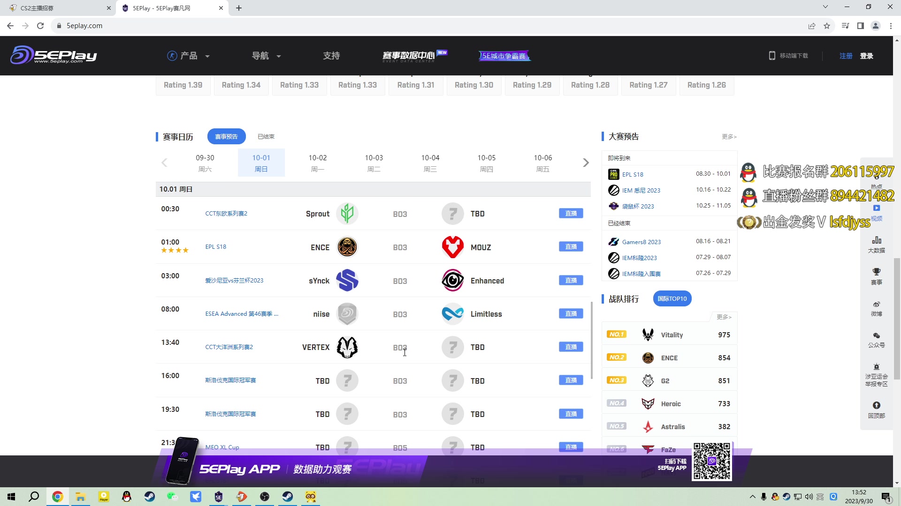Screen dimensions: 901x506
Task: Click the niise team logo
Action: tap(347, 314)
